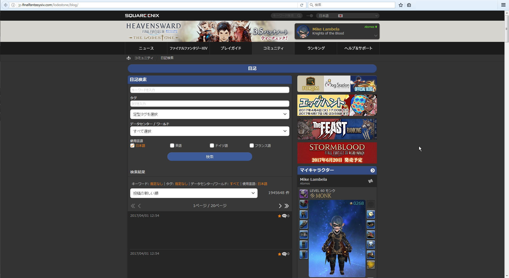Click the magnifier icon in site keyword search

(x=299, y=16)
